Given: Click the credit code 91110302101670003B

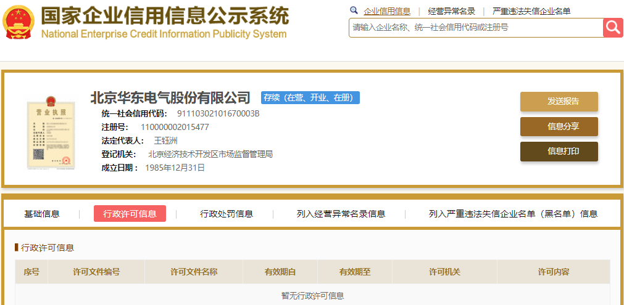Looking at the screenshot, I should [x=218, y=113].
